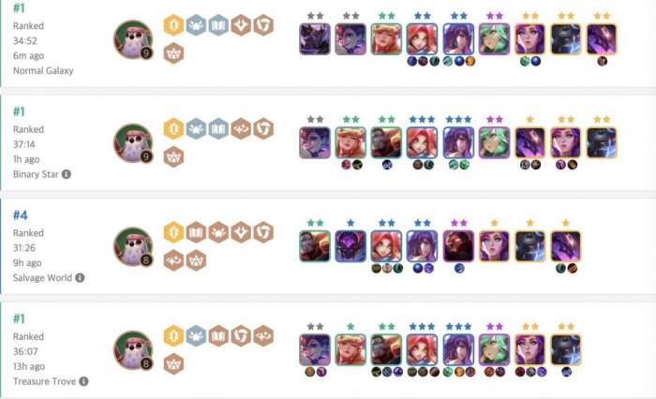Click the silver lotus trait icon in the 13h ago match
Image resolution: width=656 pixels, height=399 pixels.
point(196,335)
